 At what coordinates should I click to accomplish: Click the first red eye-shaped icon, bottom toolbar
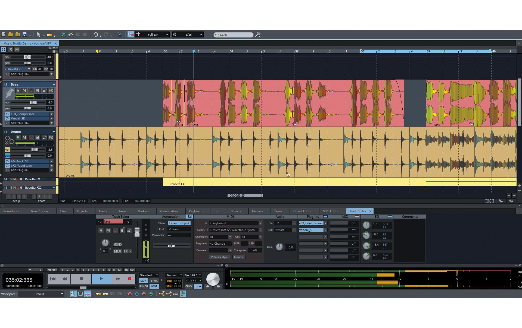pyautogui.click(x=130, y=294)
